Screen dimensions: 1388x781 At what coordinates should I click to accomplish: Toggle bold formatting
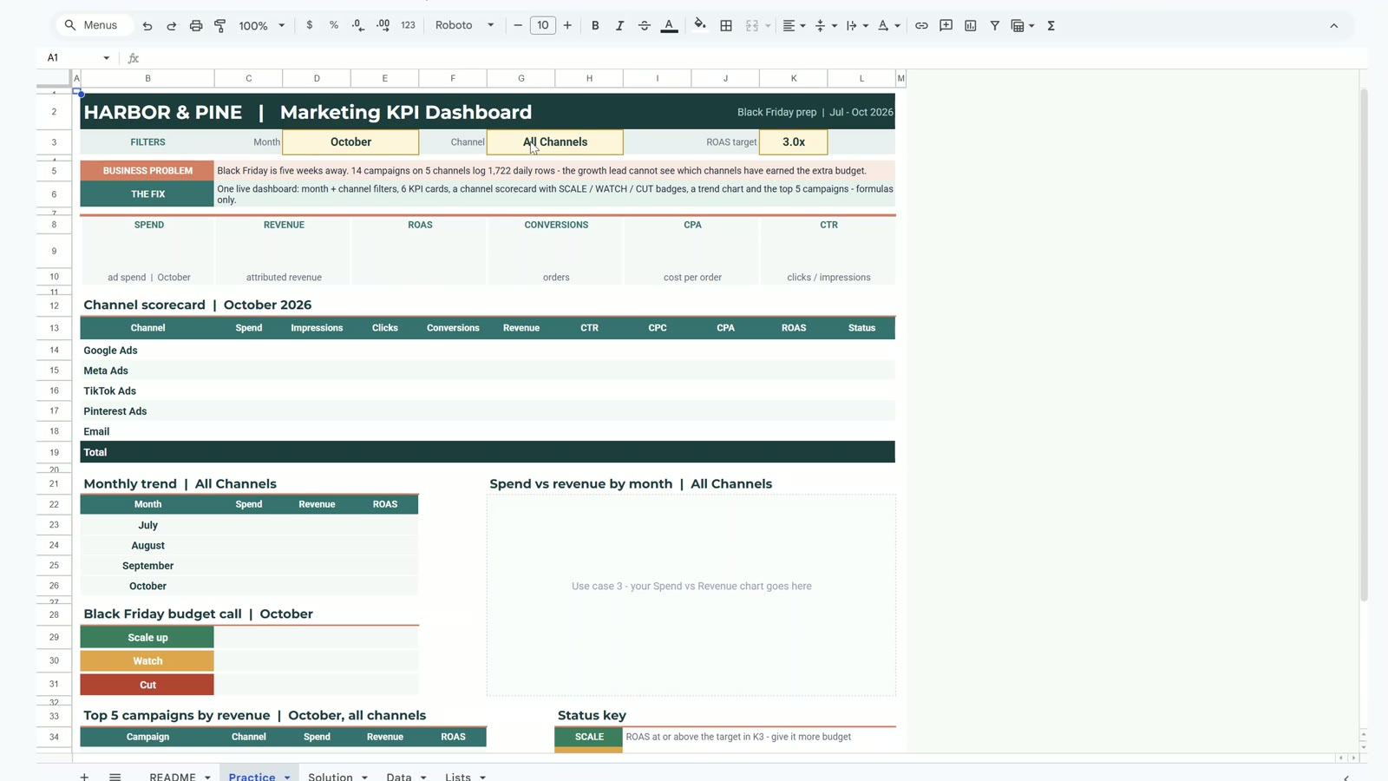tap(595, 26)
